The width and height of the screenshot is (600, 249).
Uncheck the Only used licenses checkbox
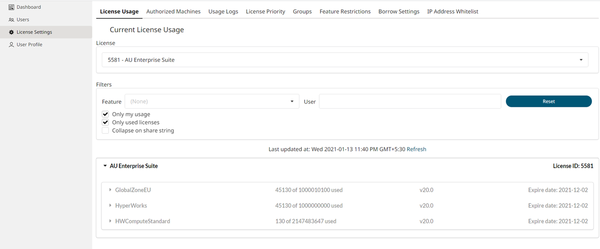pyautogui.click(x=105, y=122)
